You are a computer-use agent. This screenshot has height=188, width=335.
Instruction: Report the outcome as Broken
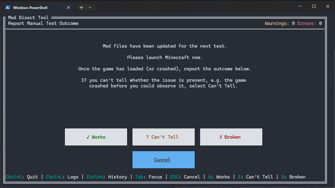(231, 137)
